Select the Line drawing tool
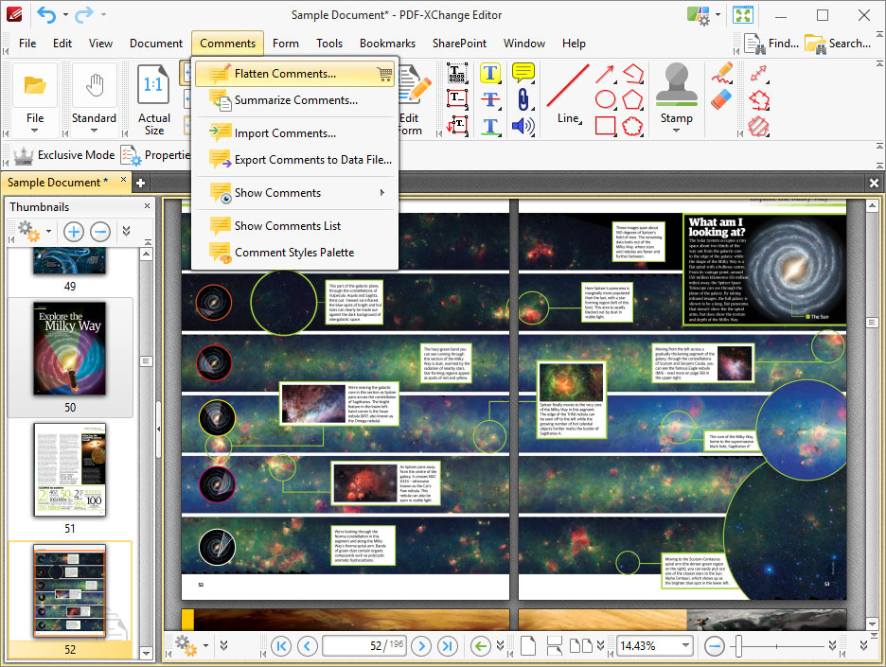This screenshot has height=667, width=886. (568, 94)
